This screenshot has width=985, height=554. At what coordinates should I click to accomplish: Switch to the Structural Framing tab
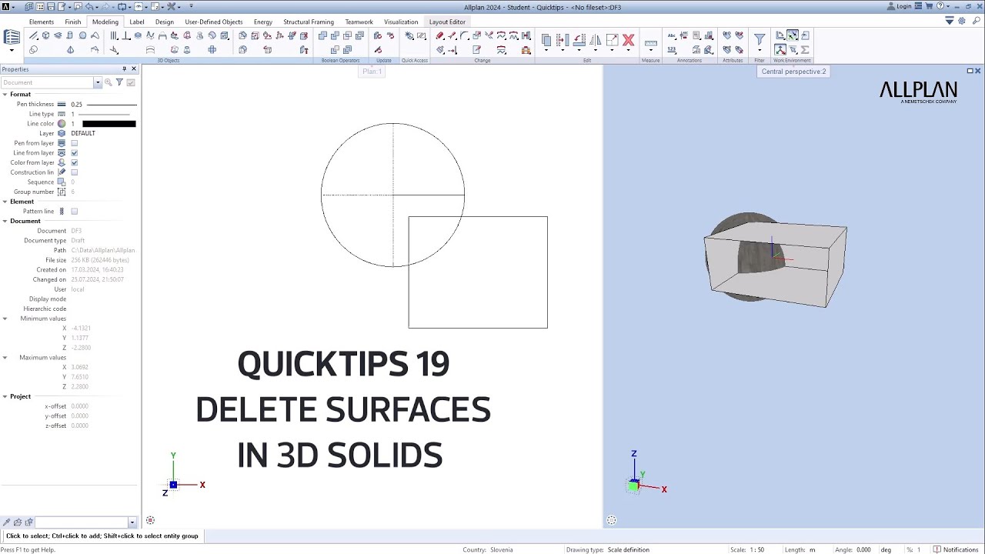point(309,22)
